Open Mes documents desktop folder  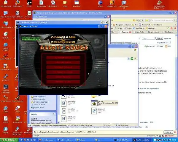click(x=6, y=3)
